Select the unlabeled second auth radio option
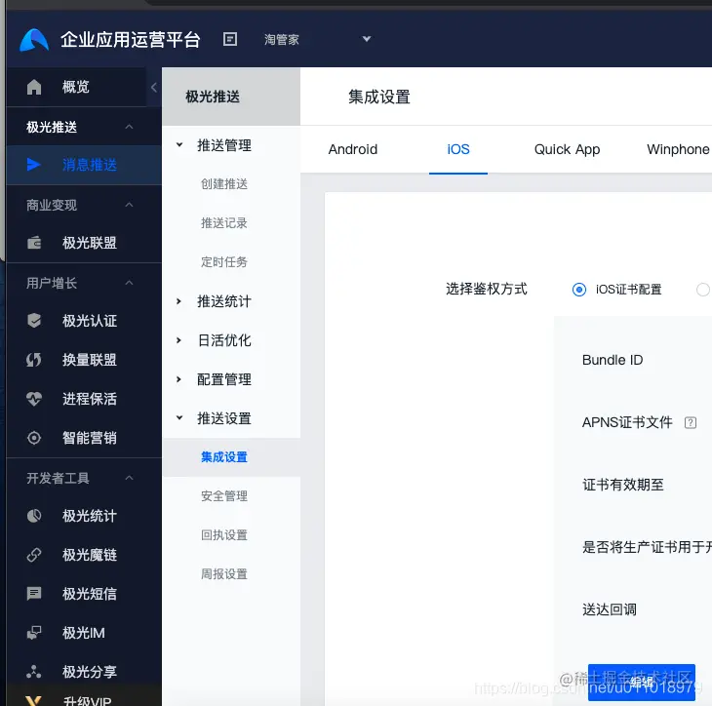 [703, 290]
